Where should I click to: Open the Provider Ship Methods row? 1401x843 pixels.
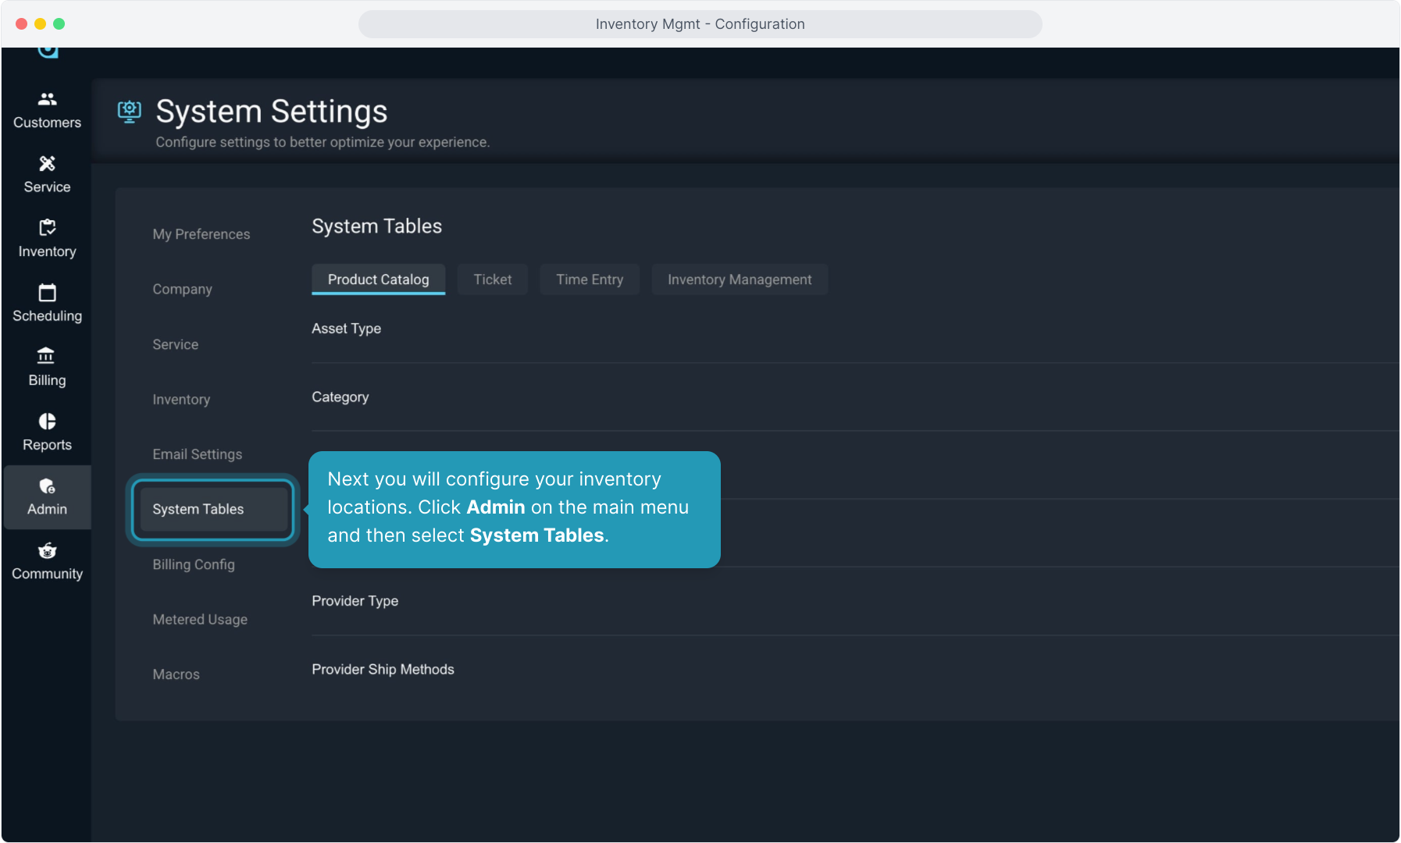(x=383, y=670)
